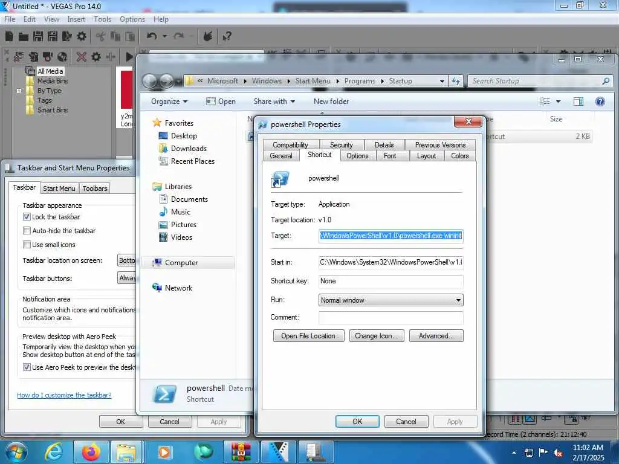Click Render As icon in VEGAS toolbar
Image resolution: width=619 pixels, height=464 pixels.
[x=66, y=36]
